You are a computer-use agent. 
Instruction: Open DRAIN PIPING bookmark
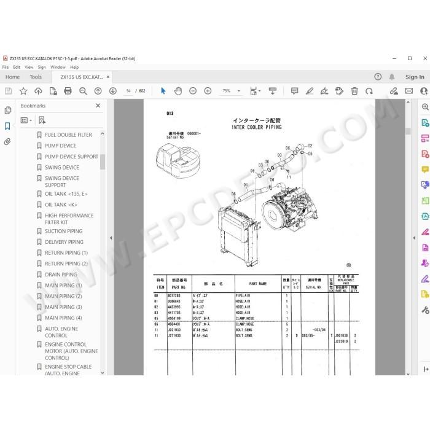[x=61, y=275]
